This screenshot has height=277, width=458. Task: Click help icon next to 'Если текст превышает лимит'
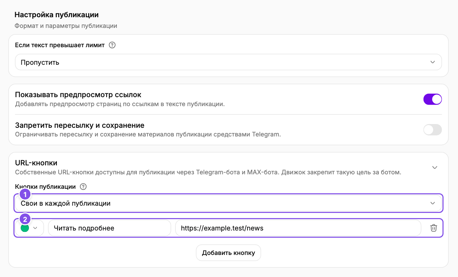tap(112, 45)
